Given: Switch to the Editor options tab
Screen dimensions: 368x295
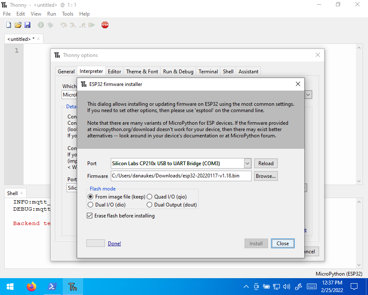Looking at the screenshot, I should pyautogui.click(x=115, y=71).
